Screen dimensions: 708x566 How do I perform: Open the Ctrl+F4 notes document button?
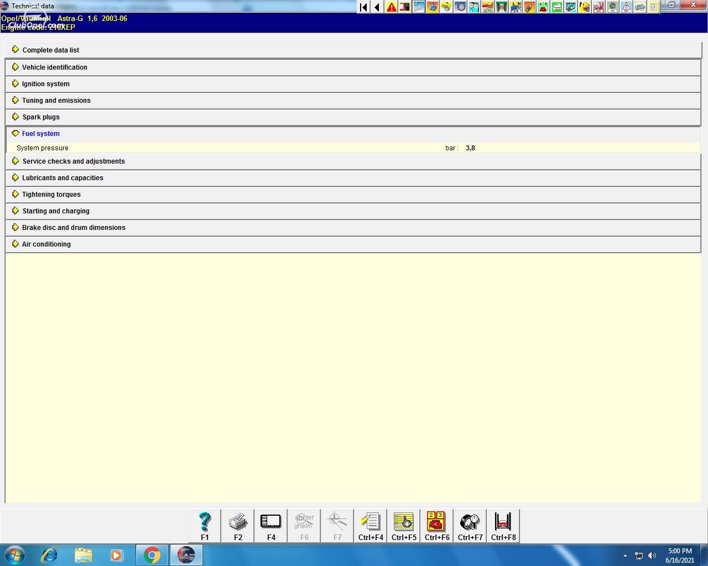(x=371, y=526)
